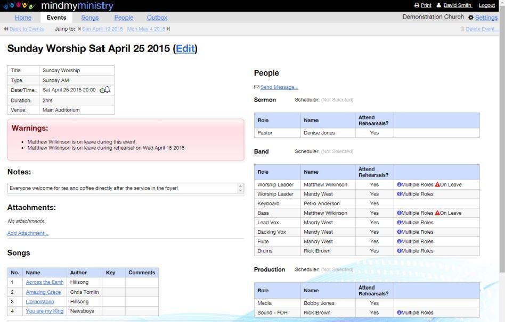Open the Home tab
Viewport: 505px width, 322px height.
(x=23, y=18)
